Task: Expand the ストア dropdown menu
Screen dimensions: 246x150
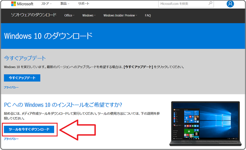Action: point(46,4)
